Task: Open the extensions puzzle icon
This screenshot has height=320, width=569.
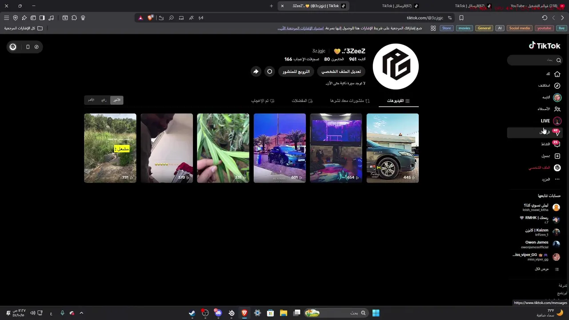Action: point(74,18)
